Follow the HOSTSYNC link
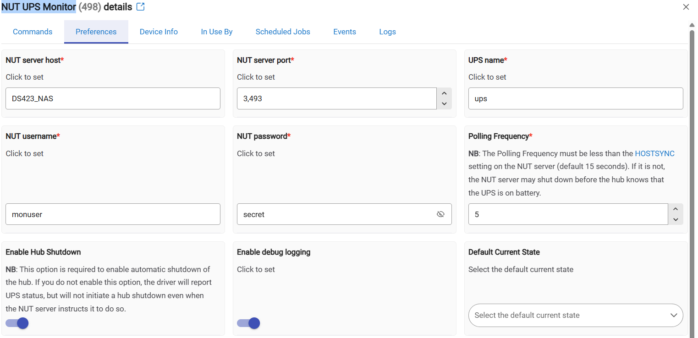 point(654,153)
